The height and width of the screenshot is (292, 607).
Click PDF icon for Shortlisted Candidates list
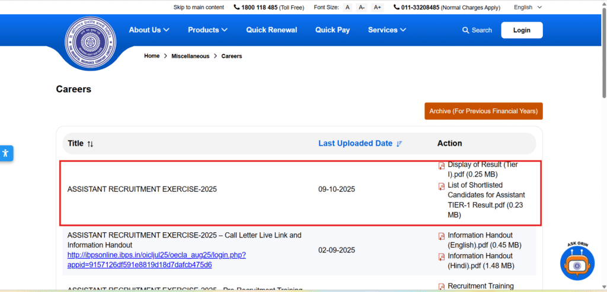coord(441,187)
